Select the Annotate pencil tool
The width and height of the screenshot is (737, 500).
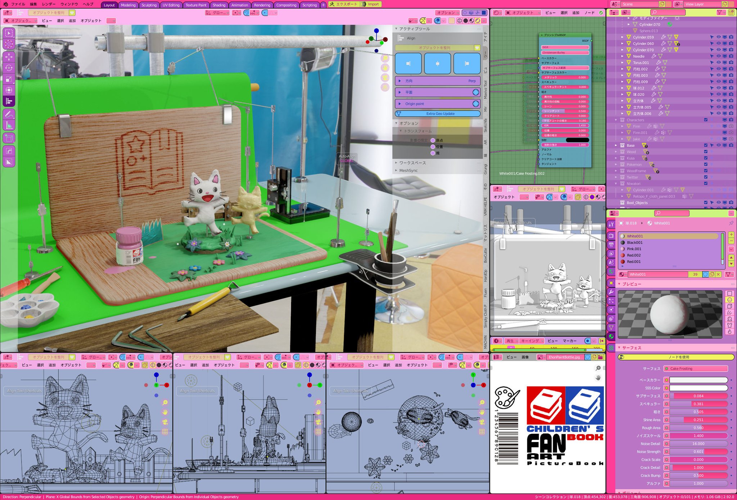click(x=9, y=114)
